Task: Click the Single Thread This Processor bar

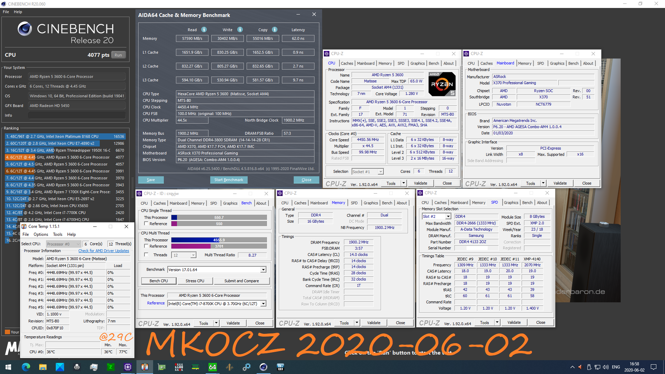Action: click(219, 217)
